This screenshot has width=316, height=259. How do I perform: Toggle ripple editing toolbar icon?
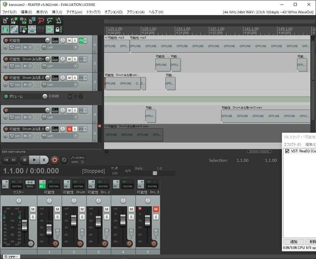23,29
